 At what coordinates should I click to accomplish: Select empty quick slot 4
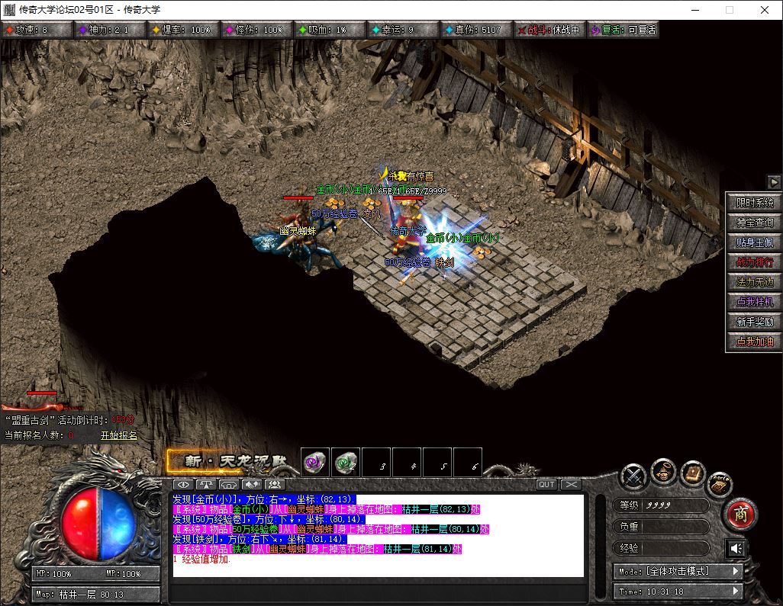click(x=407, y=463)
